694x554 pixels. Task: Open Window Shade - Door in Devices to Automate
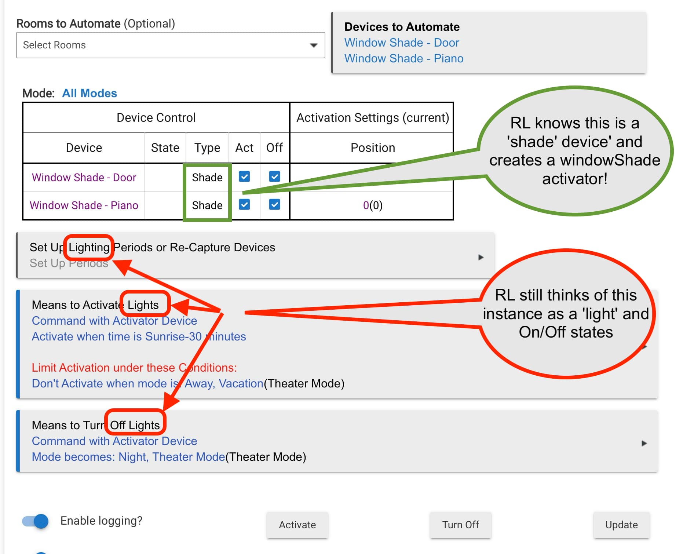402,43
